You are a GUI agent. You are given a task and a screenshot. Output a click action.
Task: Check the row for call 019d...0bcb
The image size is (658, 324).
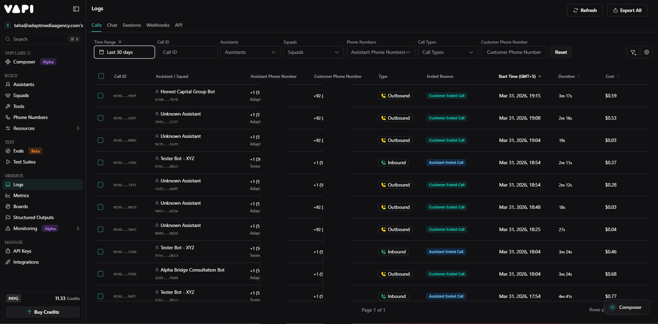click(x=100, y=207)
